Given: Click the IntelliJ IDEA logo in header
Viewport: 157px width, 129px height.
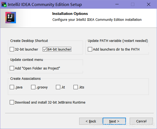Looking at the screenshot, I should (x=11, y=18).
